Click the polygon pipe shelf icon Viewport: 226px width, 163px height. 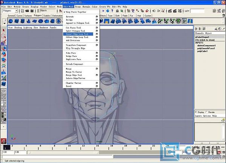click(x=53, y=21)
